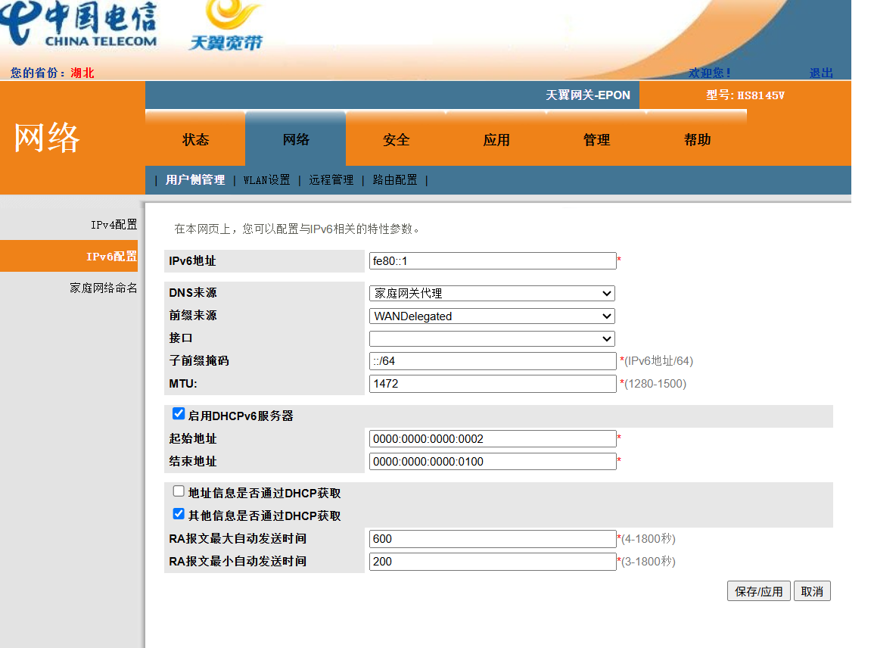Expand the 接口 dropdown
871x648 pixels.
tap(492, 338)
